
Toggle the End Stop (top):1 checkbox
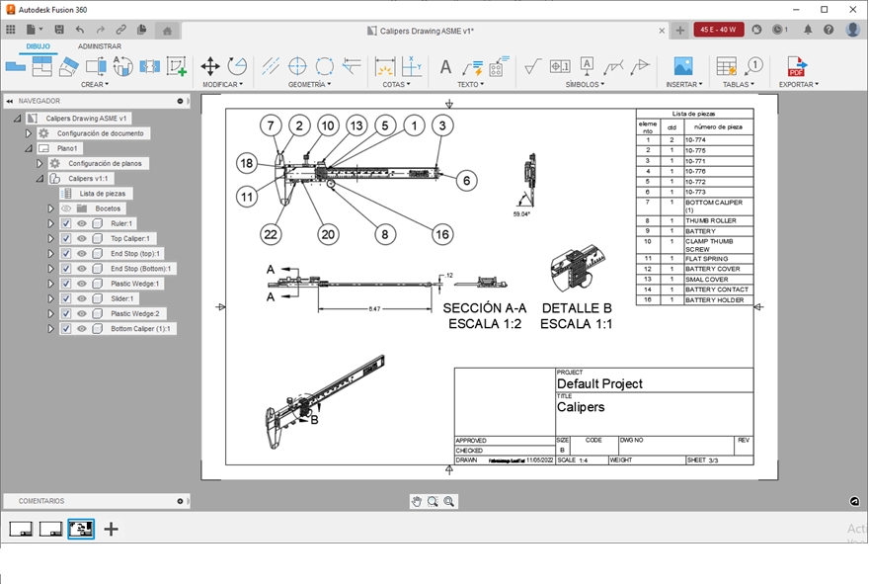[x=66, y=253]
